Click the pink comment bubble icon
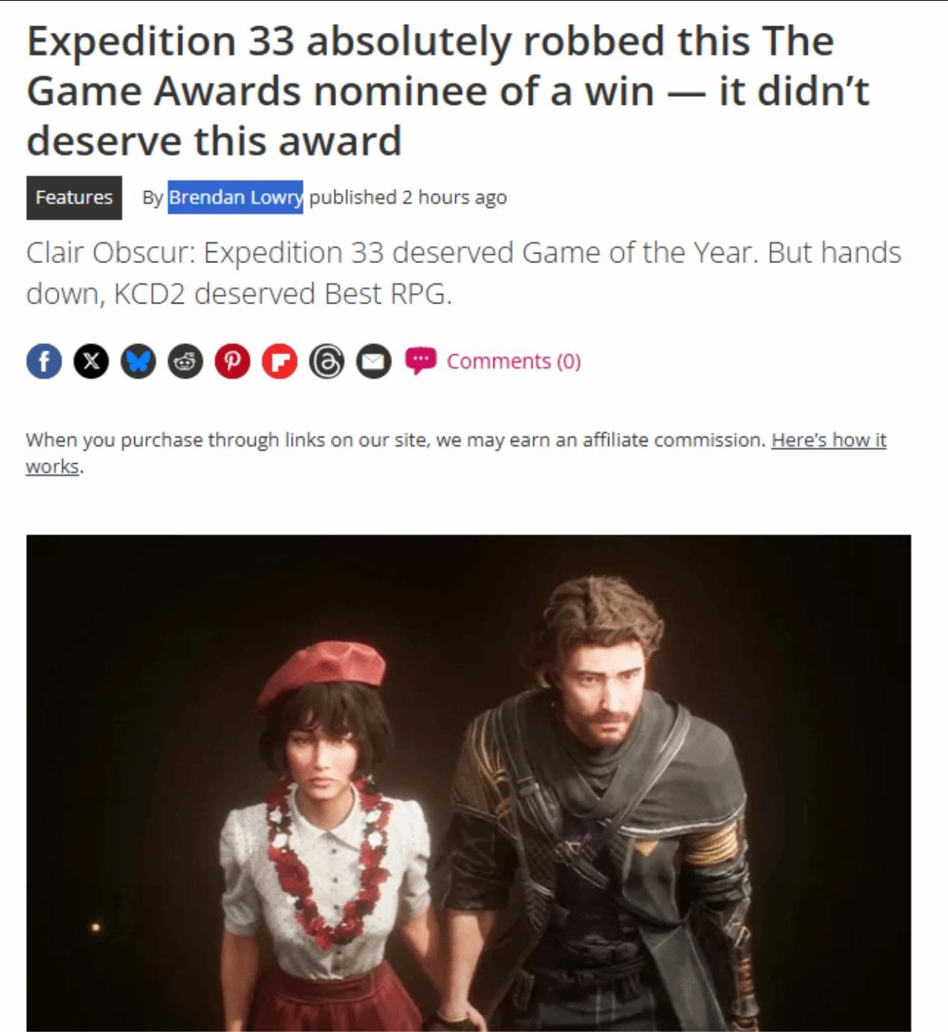 pos(421,360)
